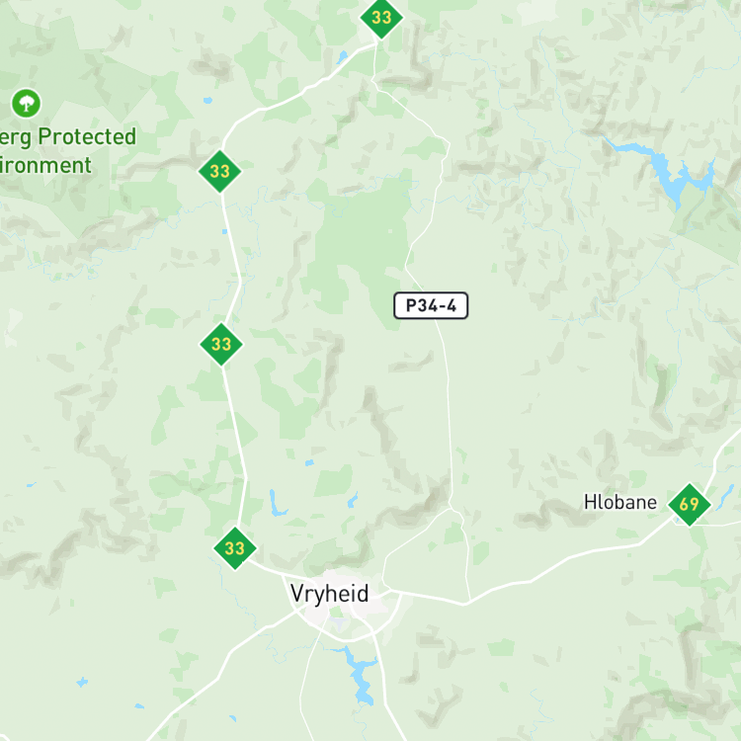Open the Vryheid town label
Image resolution: width=741 pixels, height=741 pixels.
pyautogui.click(x=329, y=594)
